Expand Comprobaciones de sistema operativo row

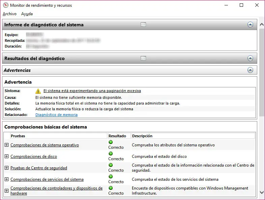click(6, 145)
